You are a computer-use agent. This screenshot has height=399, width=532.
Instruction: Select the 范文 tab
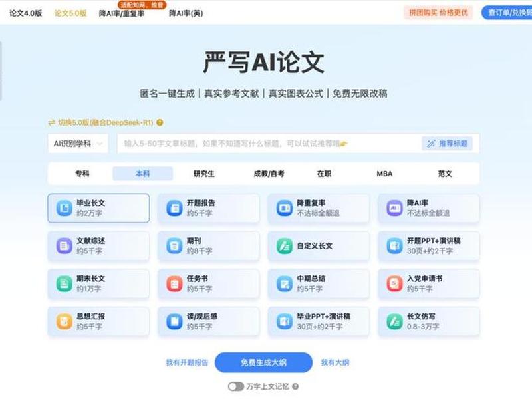click(x=445, y=174)
